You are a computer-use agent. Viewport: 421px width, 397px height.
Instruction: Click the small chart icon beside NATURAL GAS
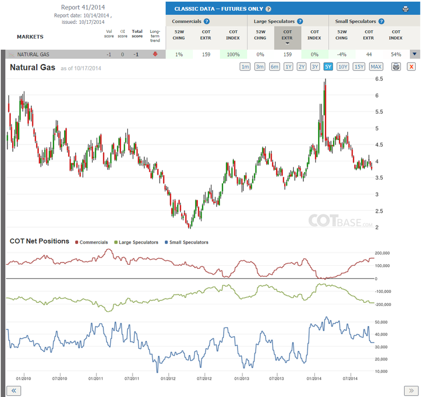click(11, 55)
